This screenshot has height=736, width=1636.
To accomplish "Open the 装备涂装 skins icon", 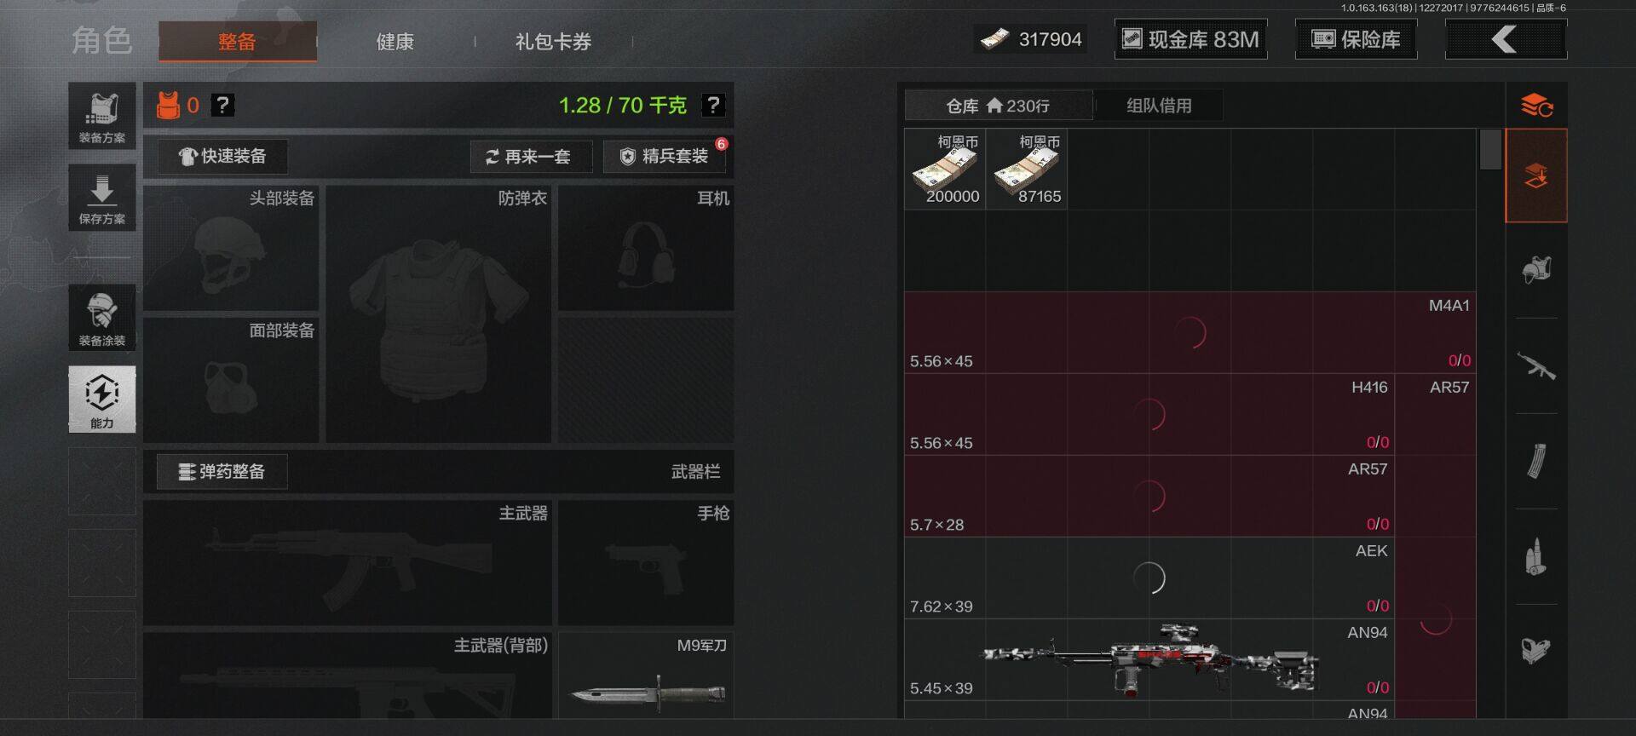I will pos(102,317).
